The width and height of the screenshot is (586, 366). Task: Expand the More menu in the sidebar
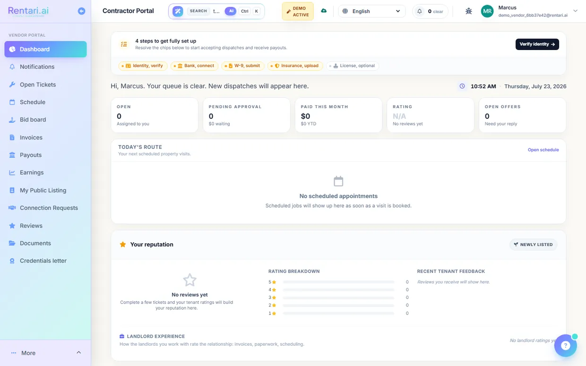45,353
